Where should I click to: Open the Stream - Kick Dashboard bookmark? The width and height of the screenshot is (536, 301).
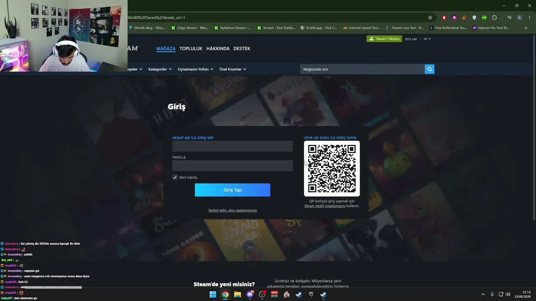276,28
